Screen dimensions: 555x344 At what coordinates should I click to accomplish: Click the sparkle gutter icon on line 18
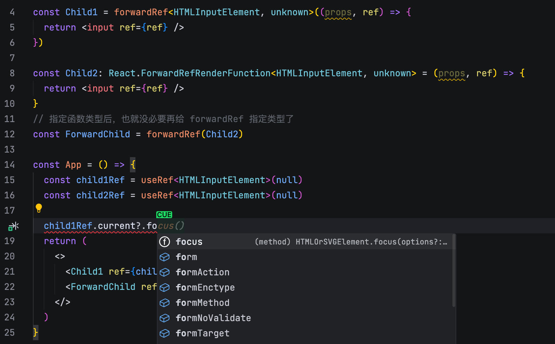point(13,226)
